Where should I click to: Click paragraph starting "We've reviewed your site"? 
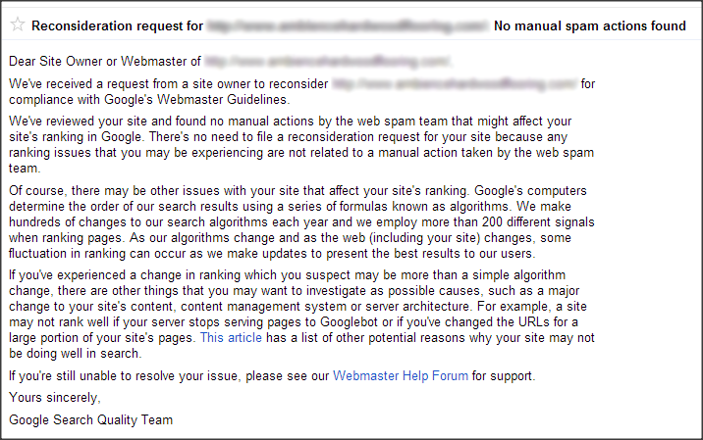point(301,145)
